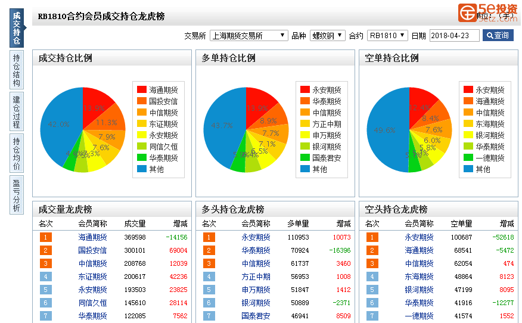Switch to the 建仓过程 sidebar tab
Viewport: 522px width, 323px height.
tap(17, 112)
